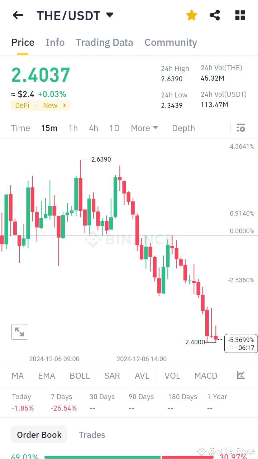Enable the MA indicator overlay

click(17, 376)
